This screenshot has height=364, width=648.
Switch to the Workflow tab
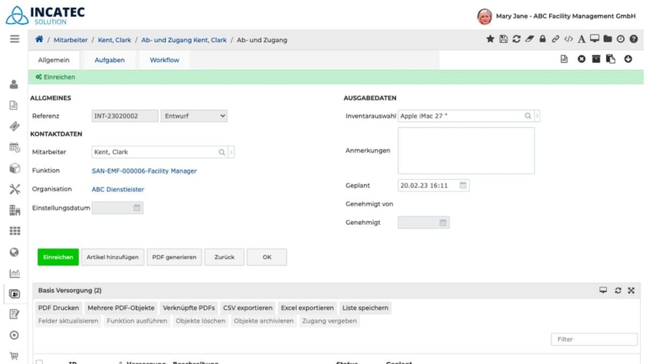click(164, 60)
